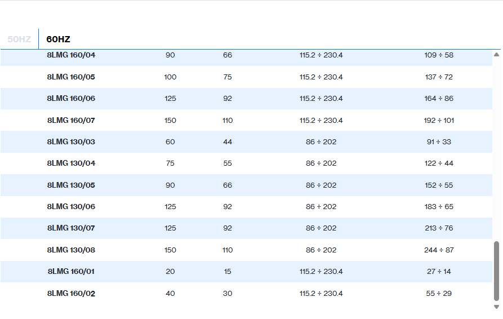Select the 27 ÷ 14 value cell
Image resolution: width=503 pixels, height=319 pixels.
[x=438, y=272]
